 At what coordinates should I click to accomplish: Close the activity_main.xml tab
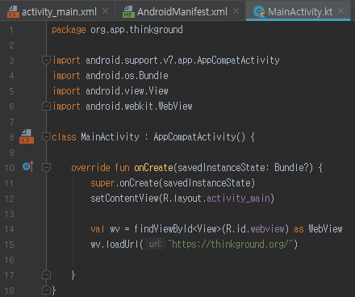point(106,11)
